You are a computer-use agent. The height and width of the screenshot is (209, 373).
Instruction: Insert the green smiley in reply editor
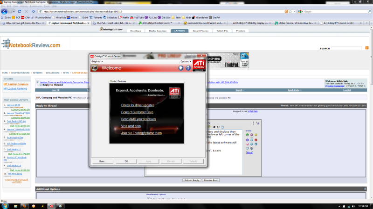248,135
